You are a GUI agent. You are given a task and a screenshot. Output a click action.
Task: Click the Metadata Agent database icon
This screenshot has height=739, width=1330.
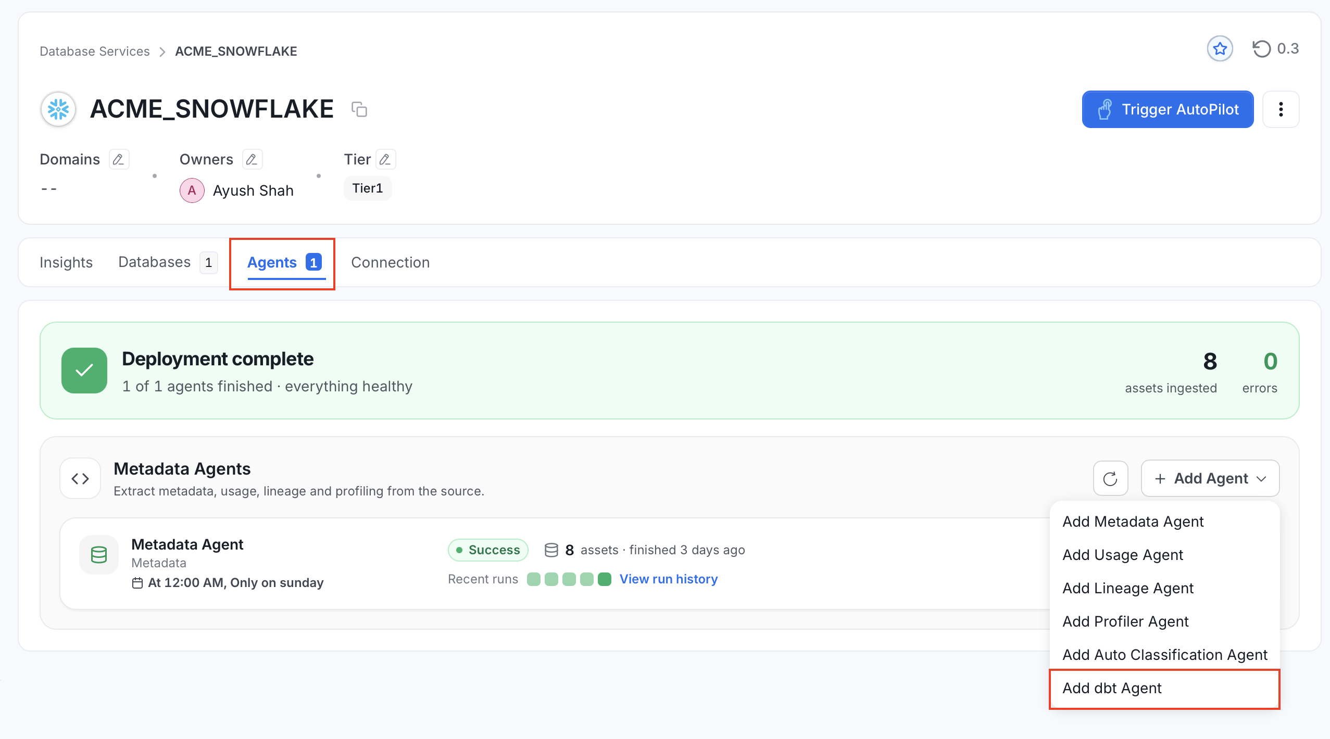point(99,555)
